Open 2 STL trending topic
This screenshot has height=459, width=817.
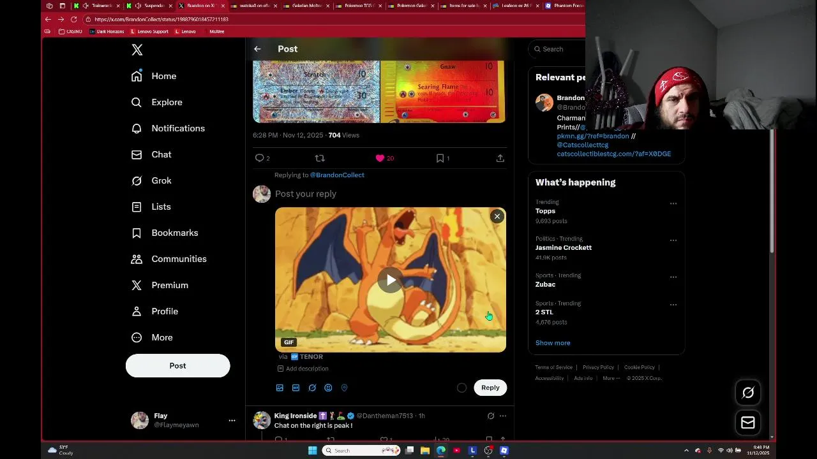coord(544,312)
